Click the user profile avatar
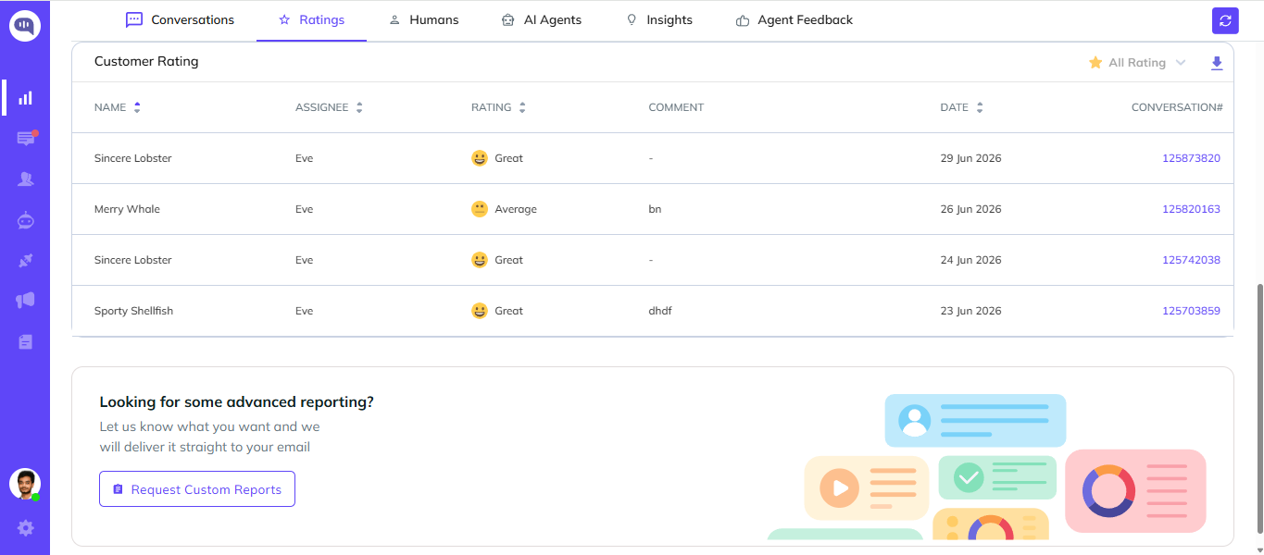Screen dimensions: 1264x555 tap(25, 484)
